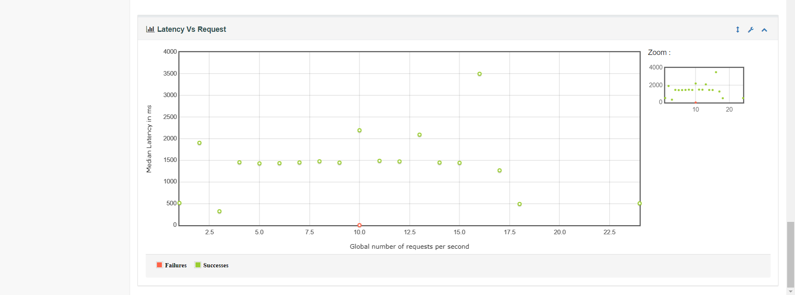Click the 'Latency Vs Request' panel title

pyautogui.click(x=191, y=29)
